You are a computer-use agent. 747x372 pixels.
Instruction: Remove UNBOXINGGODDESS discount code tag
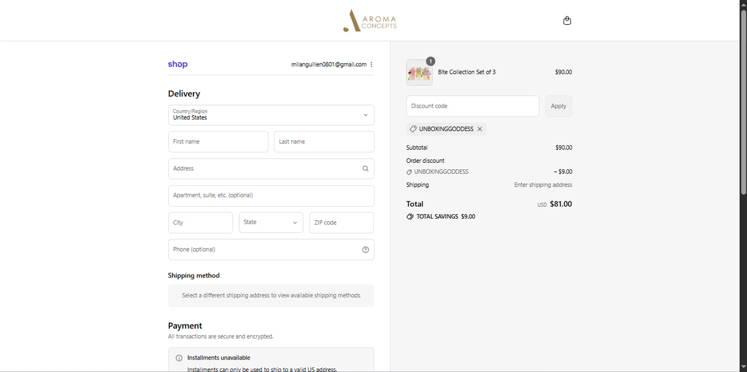(480, 129)
